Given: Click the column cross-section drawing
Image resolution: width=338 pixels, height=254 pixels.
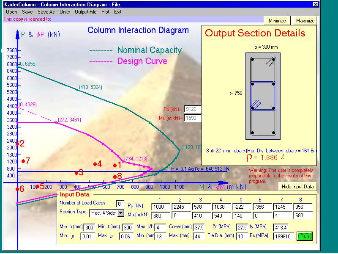Looking at the screenshot, I should (x=262, y=96).
